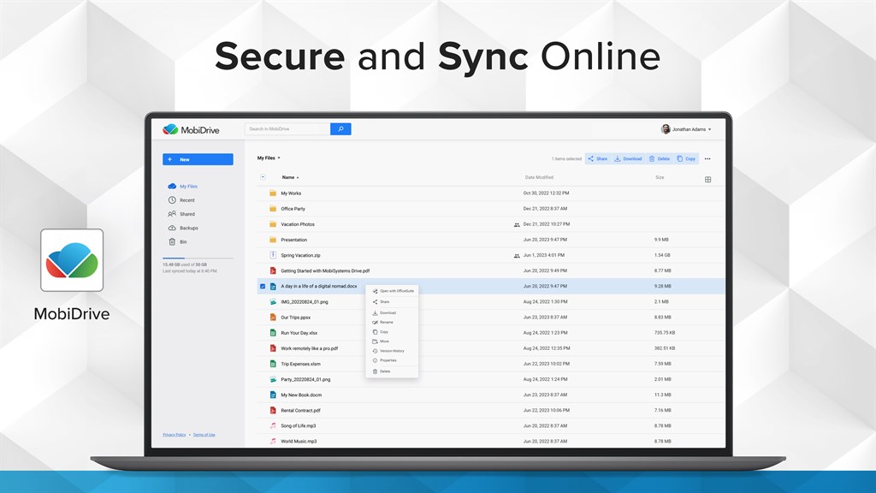The width and height of the screenshot is (876, 493).
Task: Select Song of Life.mp3 file name
Action: click(x=299, y=426)
